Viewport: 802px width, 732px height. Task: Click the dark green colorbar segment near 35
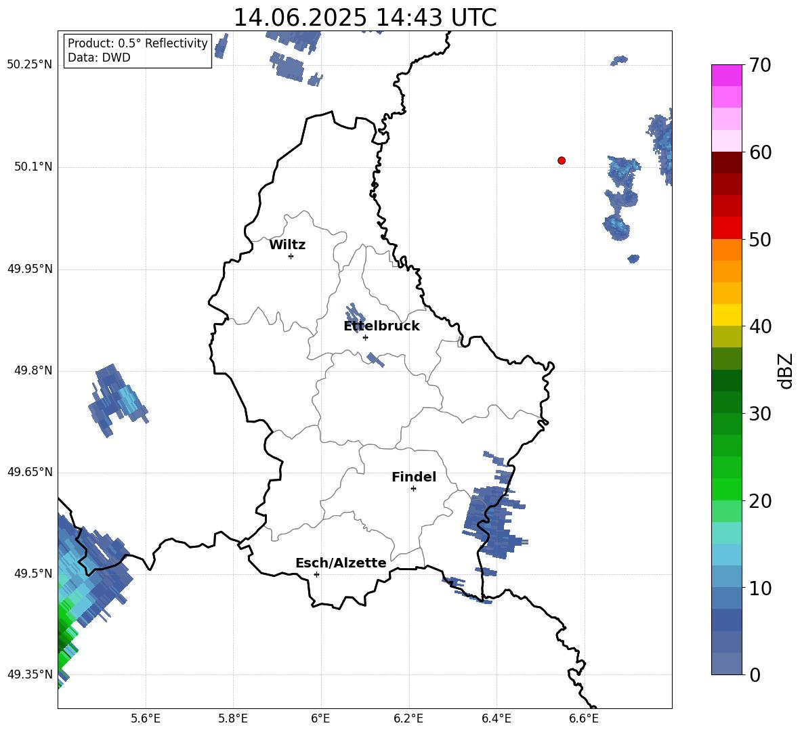pyautogui.click(x=726, y=381)
